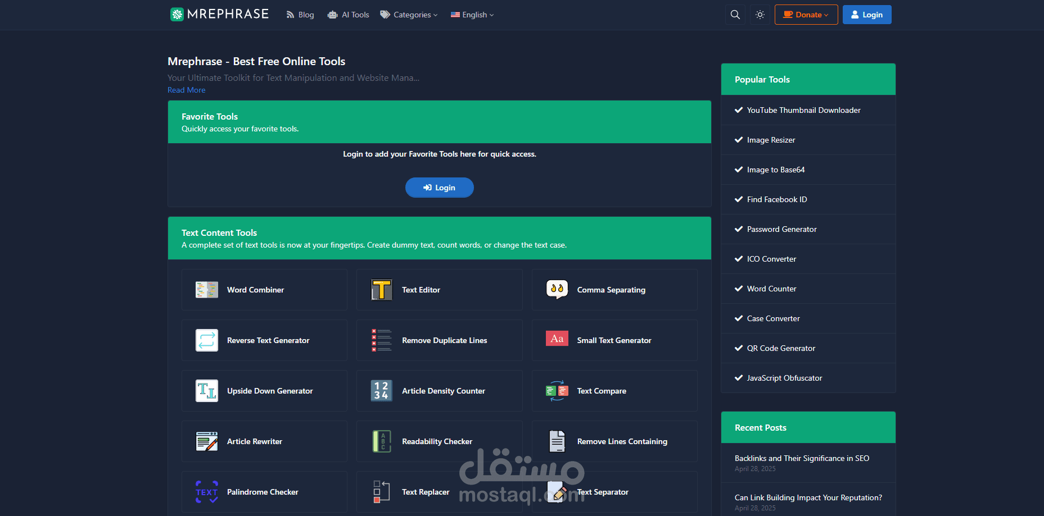1044x516 pixels.
Task: Click the Comma Separating quote icon
Action: pos(557,290)
